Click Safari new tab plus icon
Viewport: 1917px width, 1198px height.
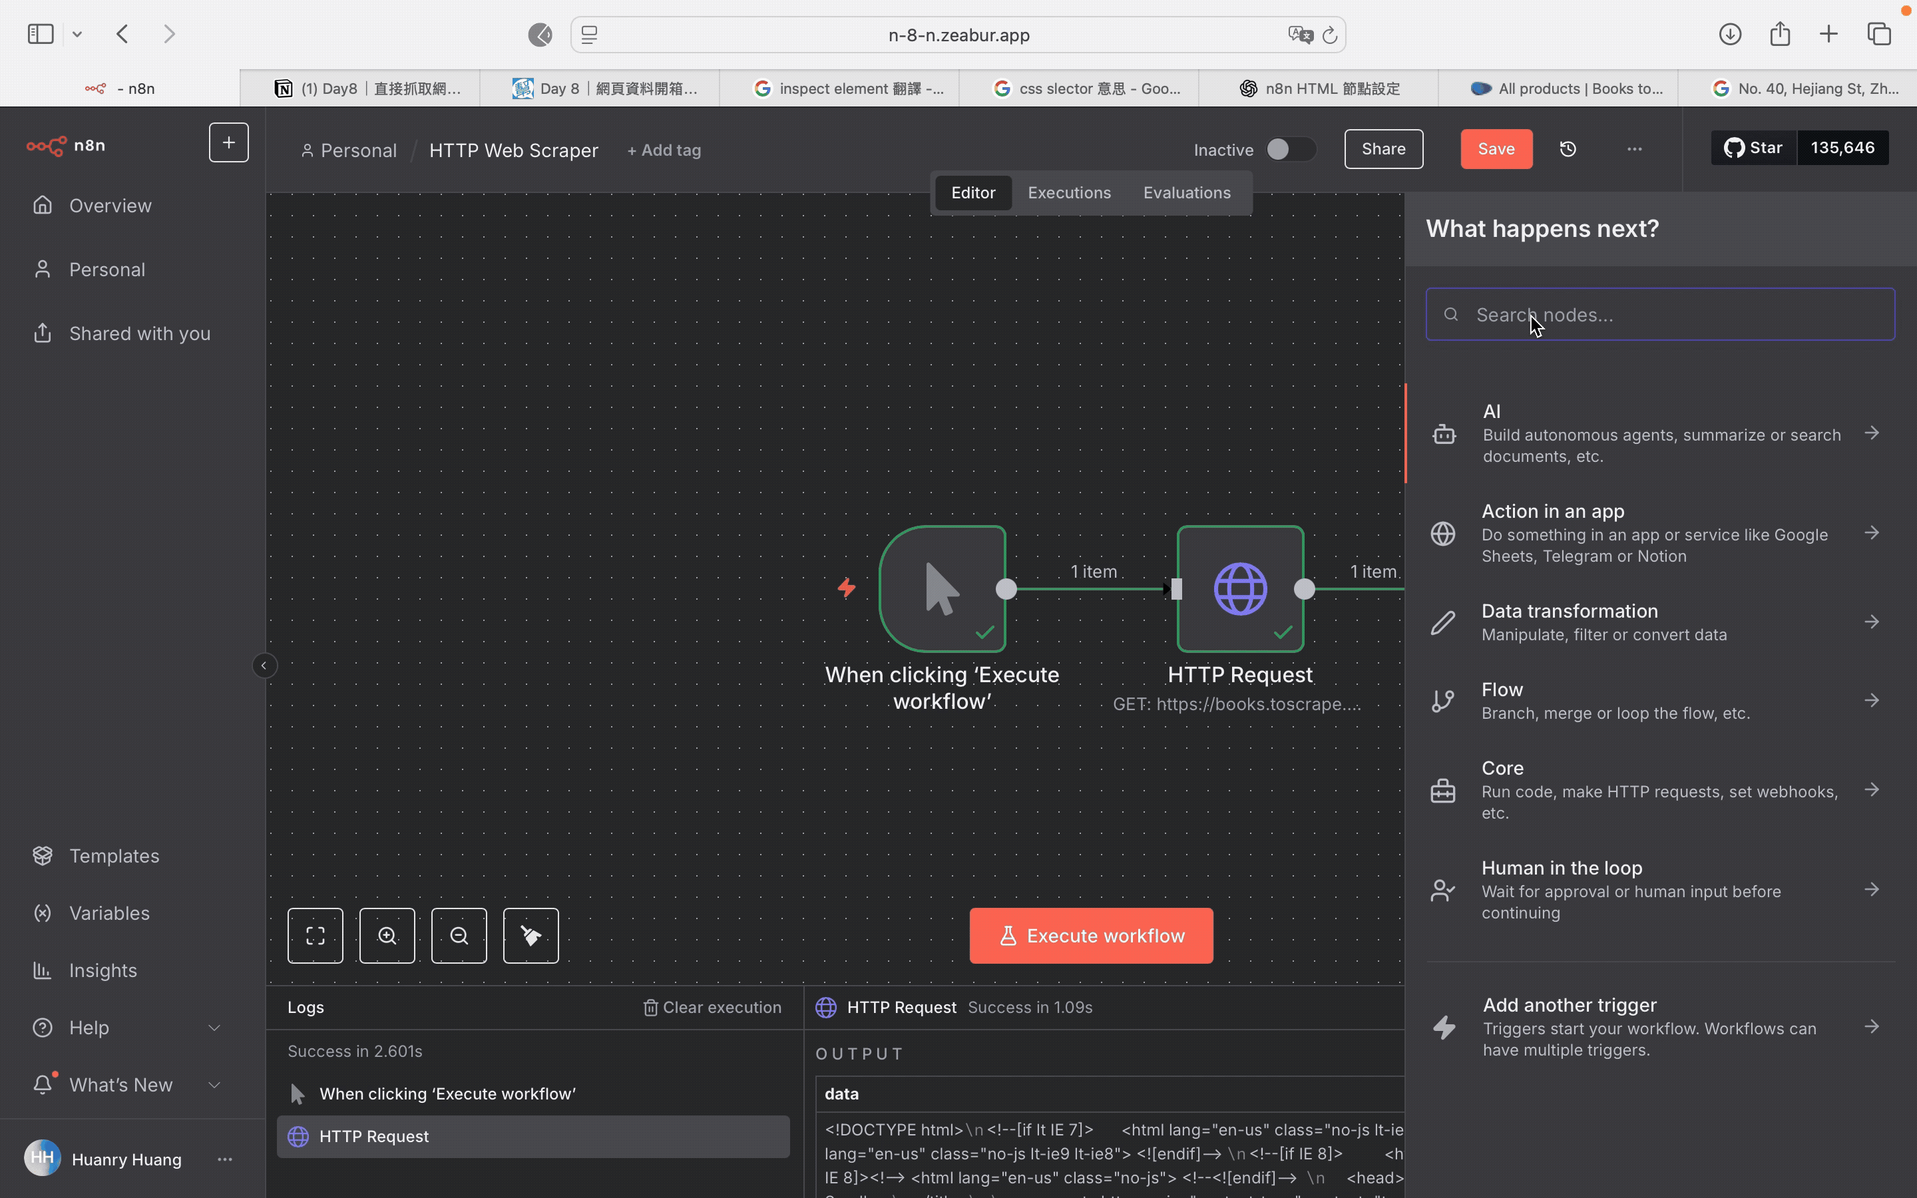pos(1828,34)
